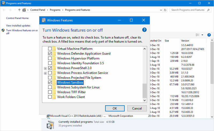Viewport: 214px width, 131px height.
Task: Click the Windows Features help question mark icon
Action: [144, 30]
